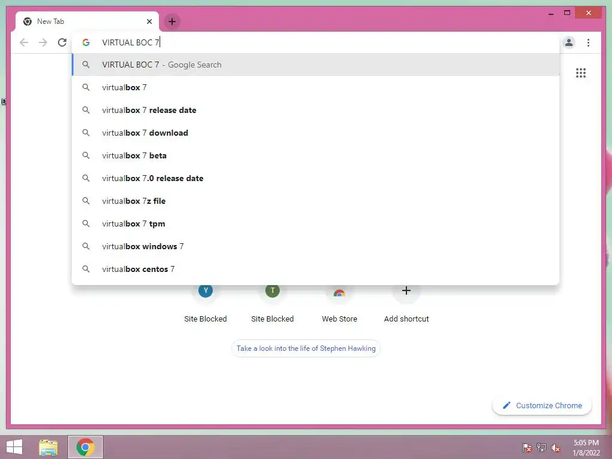
Task: Click the Google logo in address bar
Action: [86, 42]
